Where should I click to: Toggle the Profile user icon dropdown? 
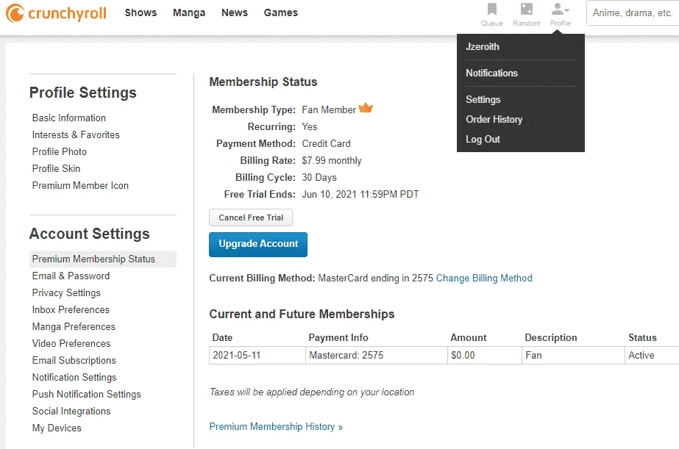point(561,9)
